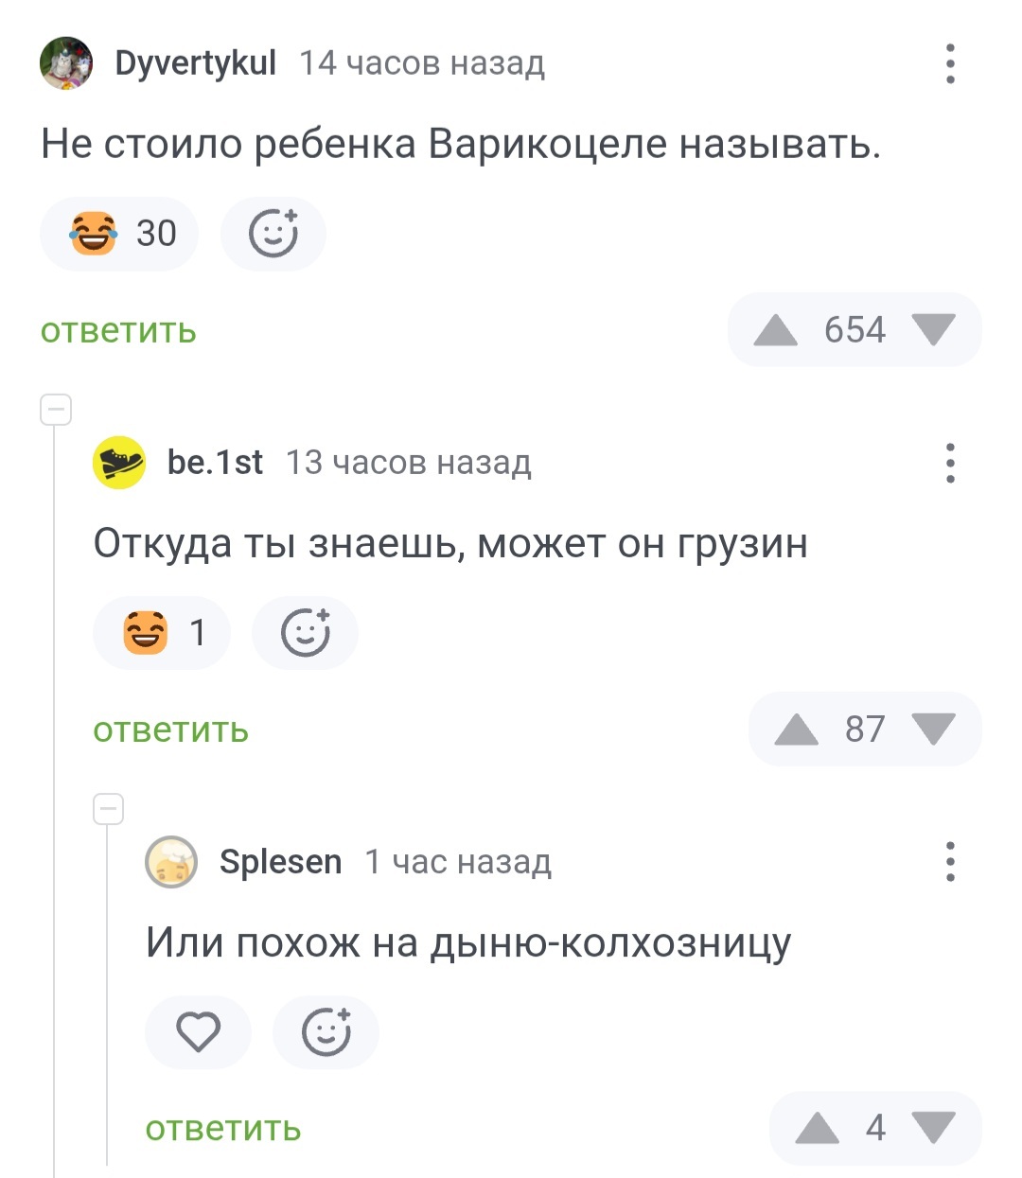Downvote be.1st's comment rated 87
1022x1178 pixels.
pos(934,730)
